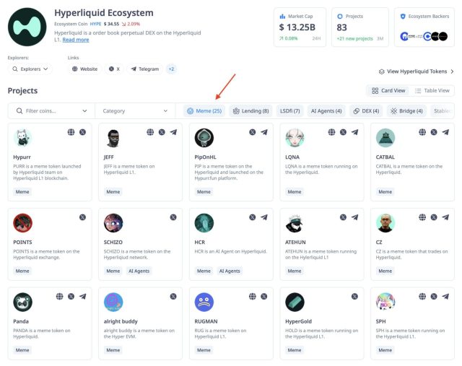Open CATBAL's website globe icon
This screenshot has height=366, width=462.
(x=422, y=132)
